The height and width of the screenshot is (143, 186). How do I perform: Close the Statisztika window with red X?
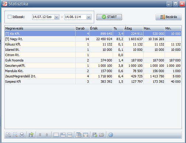(182, 4)
